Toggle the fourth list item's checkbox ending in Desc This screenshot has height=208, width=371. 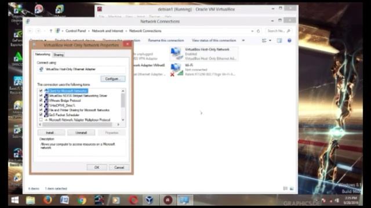click(41, 105)
